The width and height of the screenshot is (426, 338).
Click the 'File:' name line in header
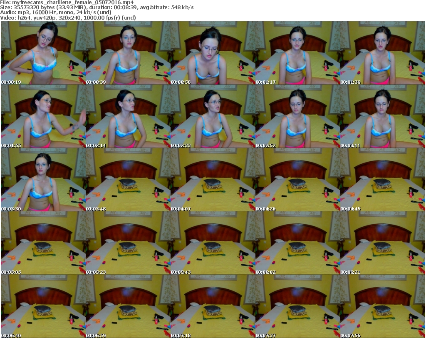(x=67, y=3)
